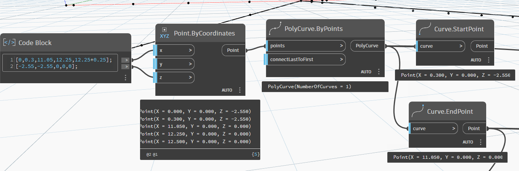Select the Curve.StartPoint node title
The width and height of the screenshot is (519, 171).
click(459, 29)
